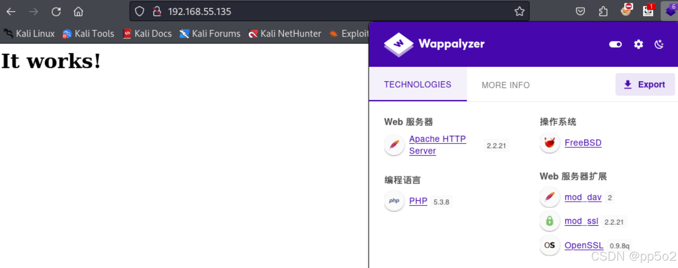Open the Kali Linux bookmark

[29, 33]
